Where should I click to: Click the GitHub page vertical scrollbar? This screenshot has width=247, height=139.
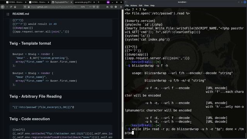click(123, 74)
